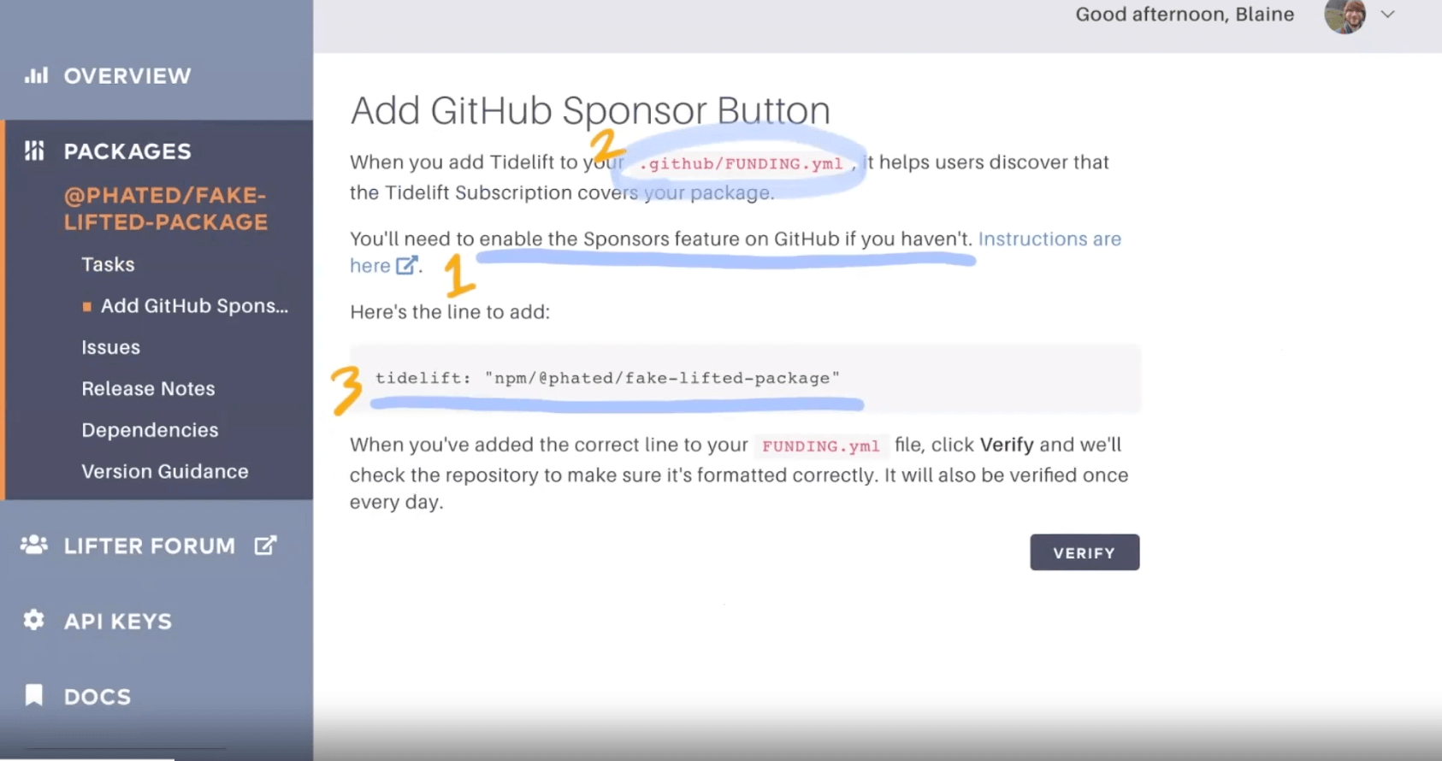Click the .github/FUNDING.yml code text
Screen dimensions: 1442x761
[x=741, y=163]
